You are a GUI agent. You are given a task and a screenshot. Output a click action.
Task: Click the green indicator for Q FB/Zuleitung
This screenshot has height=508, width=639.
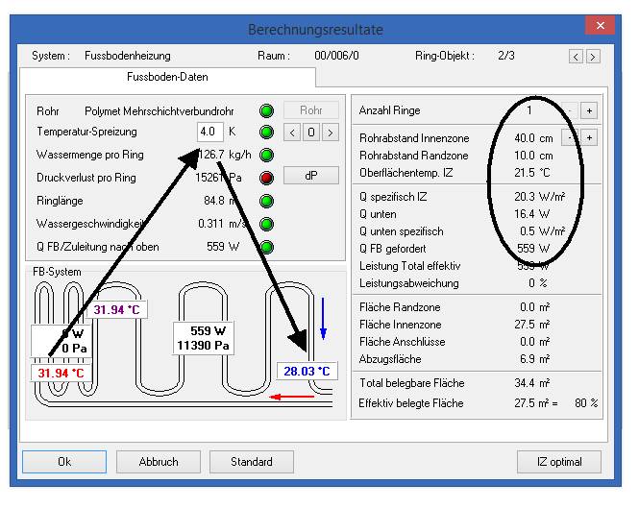click(266, 247)
